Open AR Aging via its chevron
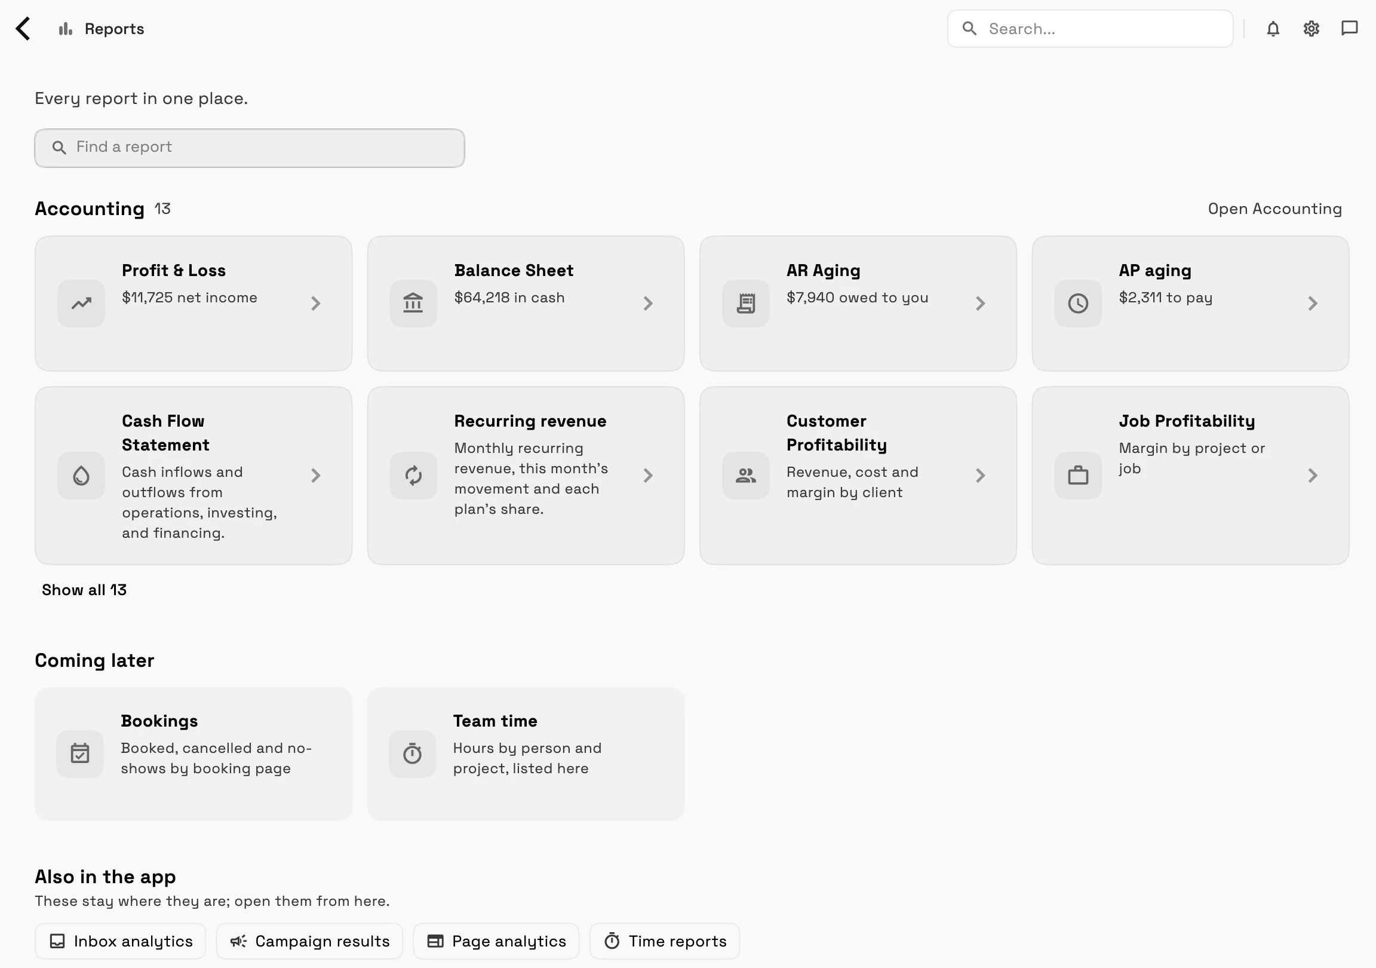The image size is (1376, 968). point(981,304)
